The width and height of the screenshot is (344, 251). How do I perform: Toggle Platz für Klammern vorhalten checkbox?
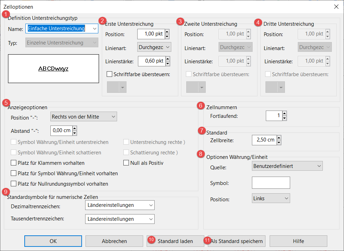coord(14,163)
